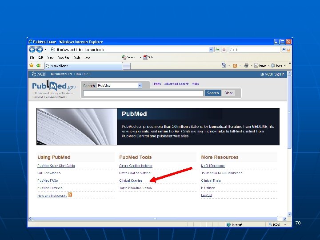This screenshot has width=320, height=240.
Task: Open recent pages dropdown beside Forward button
Action: click(x=45, y=50)
